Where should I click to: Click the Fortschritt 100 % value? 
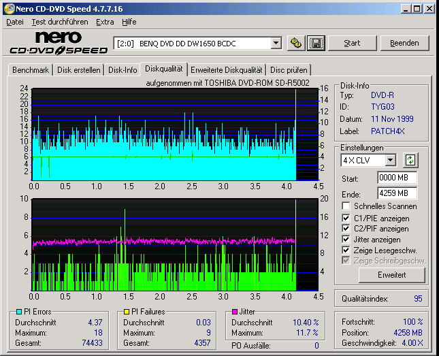[x=413, y=322]
